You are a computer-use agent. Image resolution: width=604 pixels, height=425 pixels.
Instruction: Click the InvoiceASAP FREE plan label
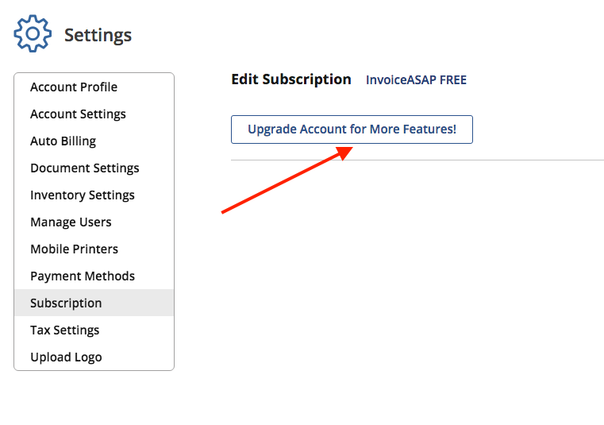coord(416,80)
